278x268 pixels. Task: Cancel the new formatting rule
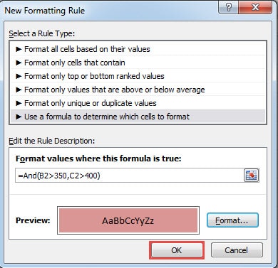pos(237,250)
